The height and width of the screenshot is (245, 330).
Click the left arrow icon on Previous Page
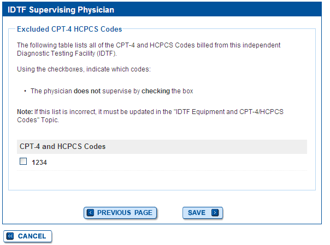point(91,213)
